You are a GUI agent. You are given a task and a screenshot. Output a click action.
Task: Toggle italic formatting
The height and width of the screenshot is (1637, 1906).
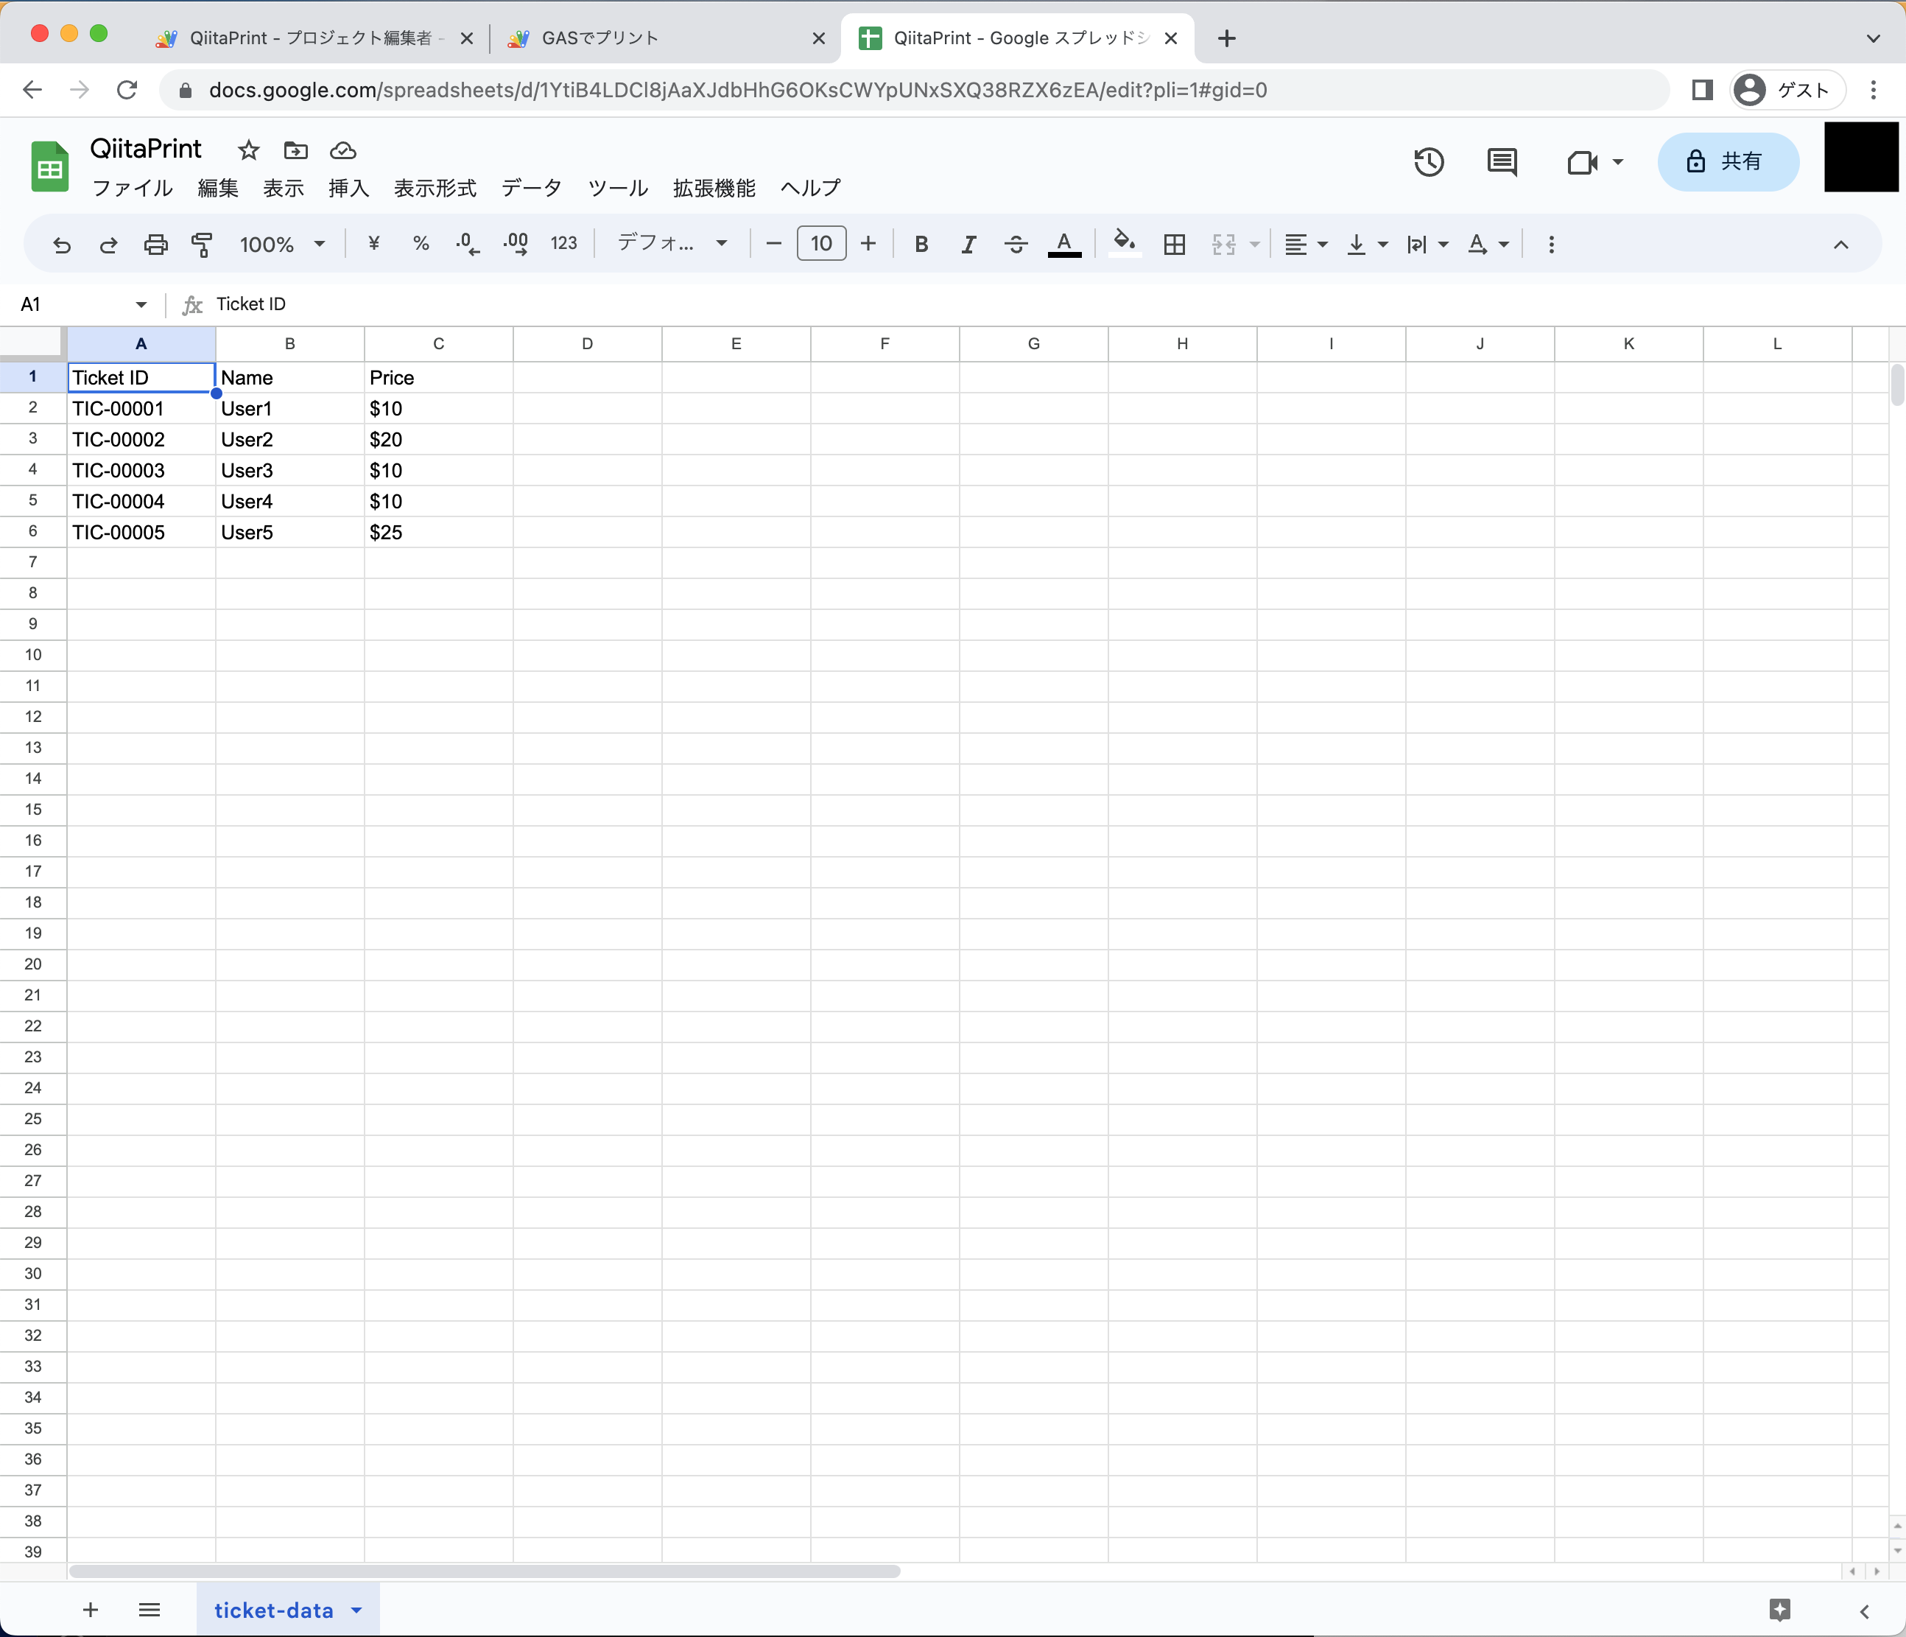pyautogui.click(x=968, y=244)
